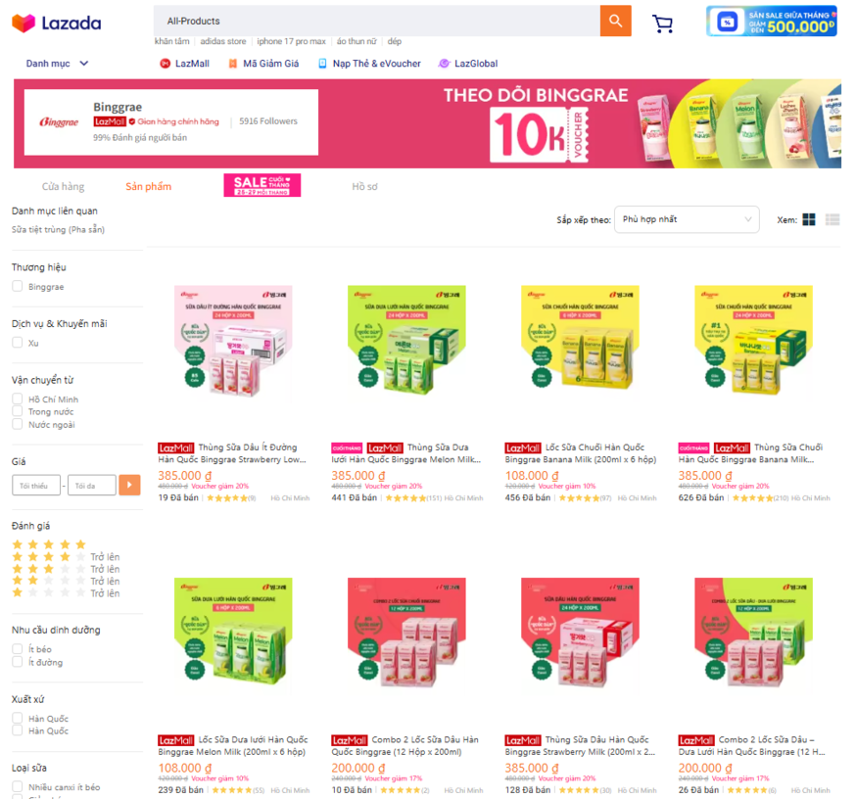Expand the Danh mục dropdown
The height and width of the screenshot is (799, 857).
(x=57, y=64)
